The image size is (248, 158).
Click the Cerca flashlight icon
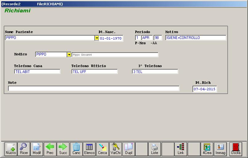102,149
